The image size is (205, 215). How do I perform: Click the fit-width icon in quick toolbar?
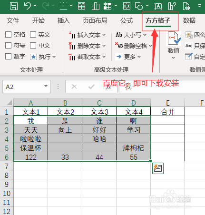pyautogui.click(x=127, y=6)
